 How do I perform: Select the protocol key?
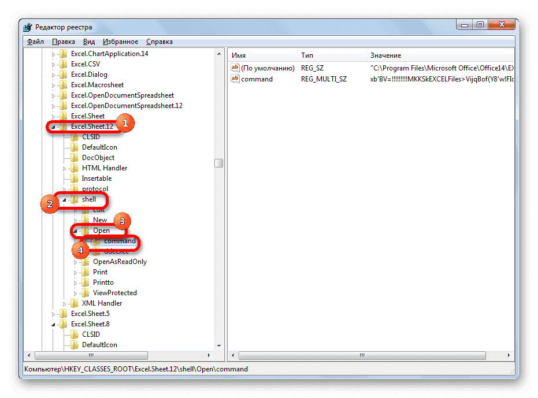95,189
